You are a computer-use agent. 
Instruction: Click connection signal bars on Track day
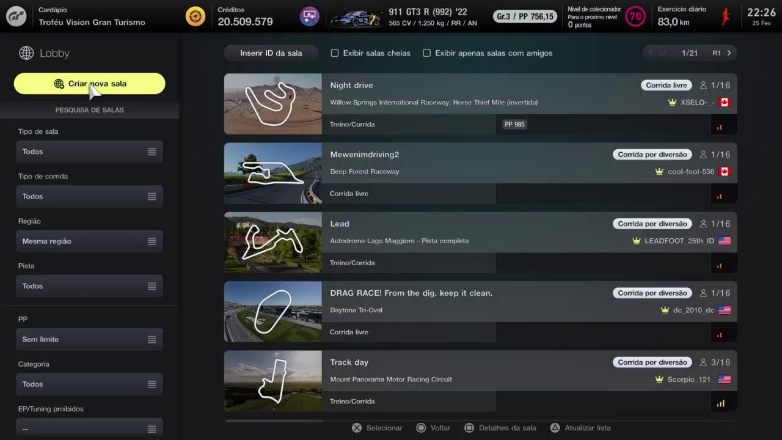[x=720, y=403]
